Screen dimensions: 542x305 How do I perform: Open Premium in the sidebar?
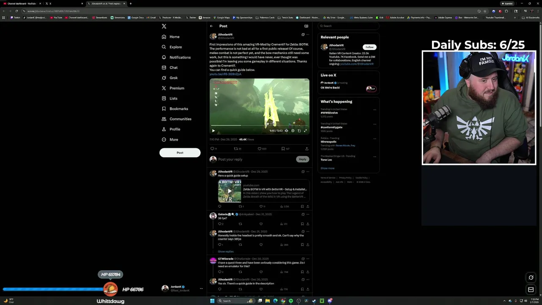173,88
